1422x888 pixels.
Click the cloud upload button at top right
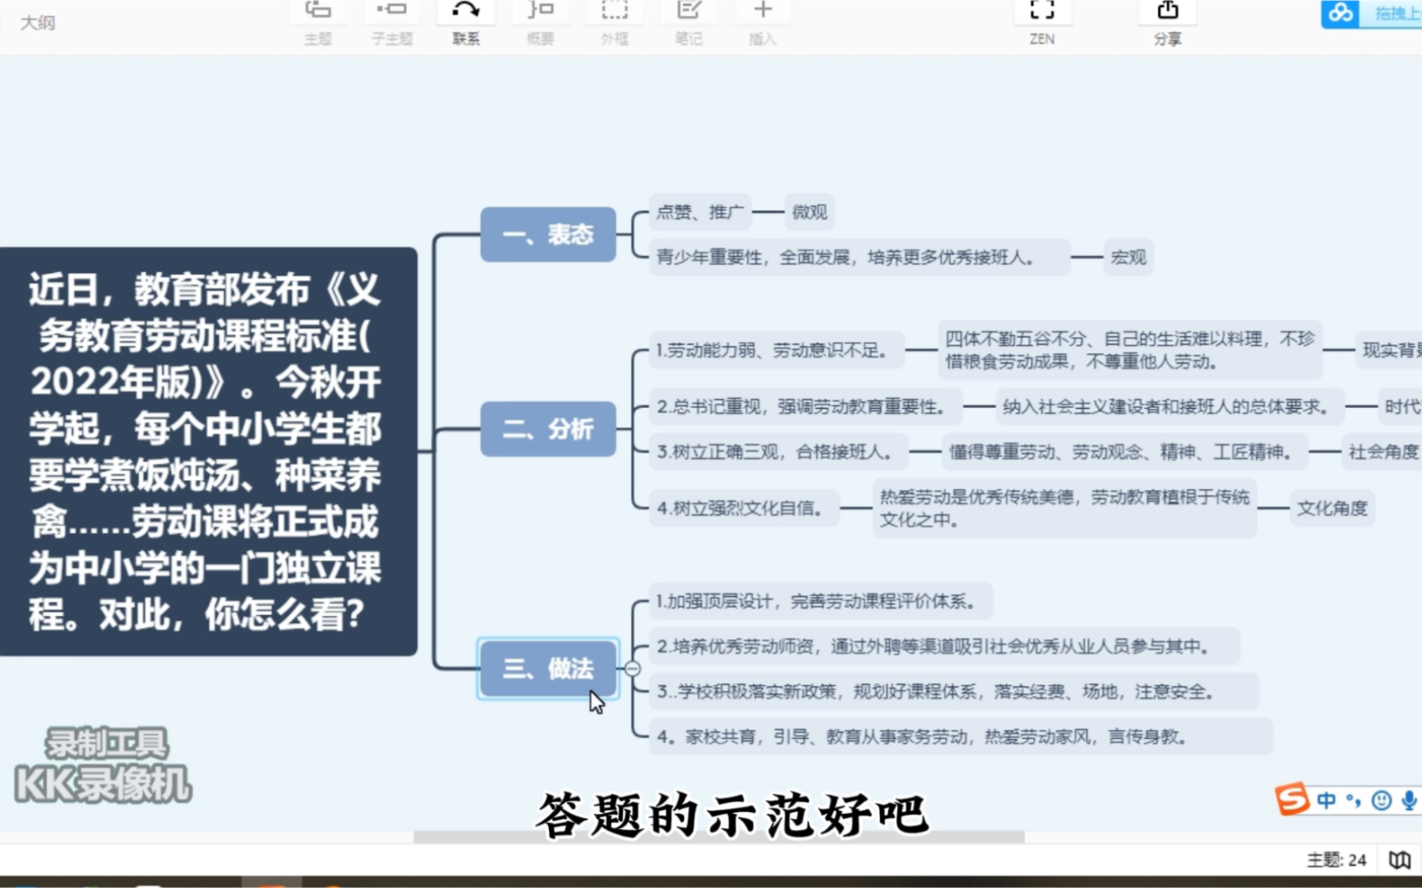pos(1371,13)
